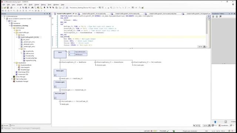Collapse the PLC Logic tree node

(7, 21)
